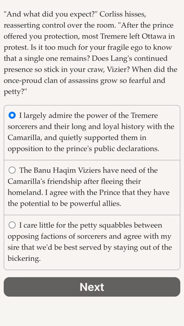The image size is (184, 326).
Task: Select the filled radio button for admiring Tremere
Action: [x=12, y=115]
